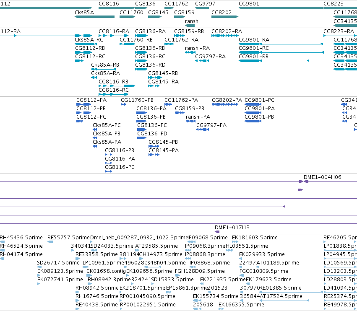Select the CG9801 gene label in the top track
The width and height of the screenshot is (357, 311).
click(x=249, y=4)
